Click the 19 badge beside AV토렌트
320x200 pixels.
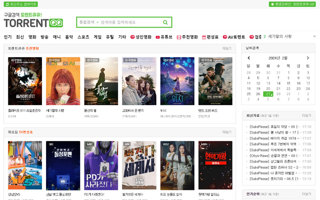(x=225, y=37)
